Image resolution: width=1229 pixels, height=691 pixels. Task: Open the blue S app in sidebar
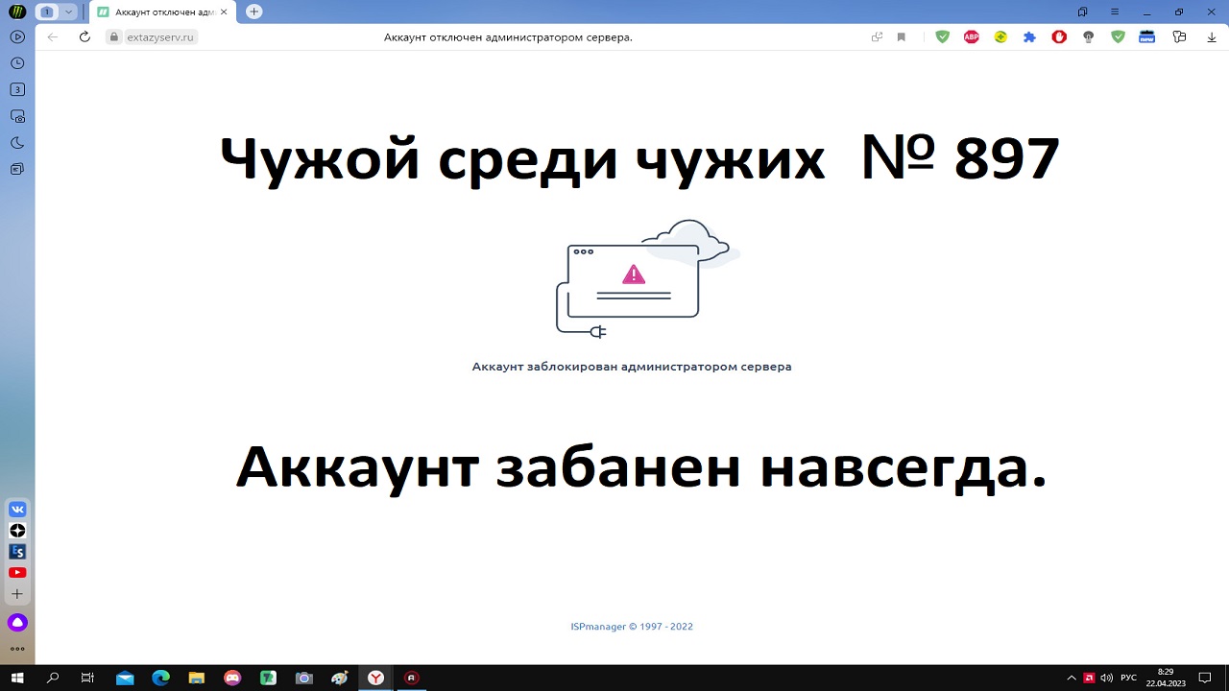point(17,552)
